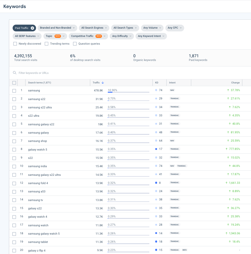Open the galaxy watch 5 keyword
The height and width of the screenshot is (254, 251).
38,150
